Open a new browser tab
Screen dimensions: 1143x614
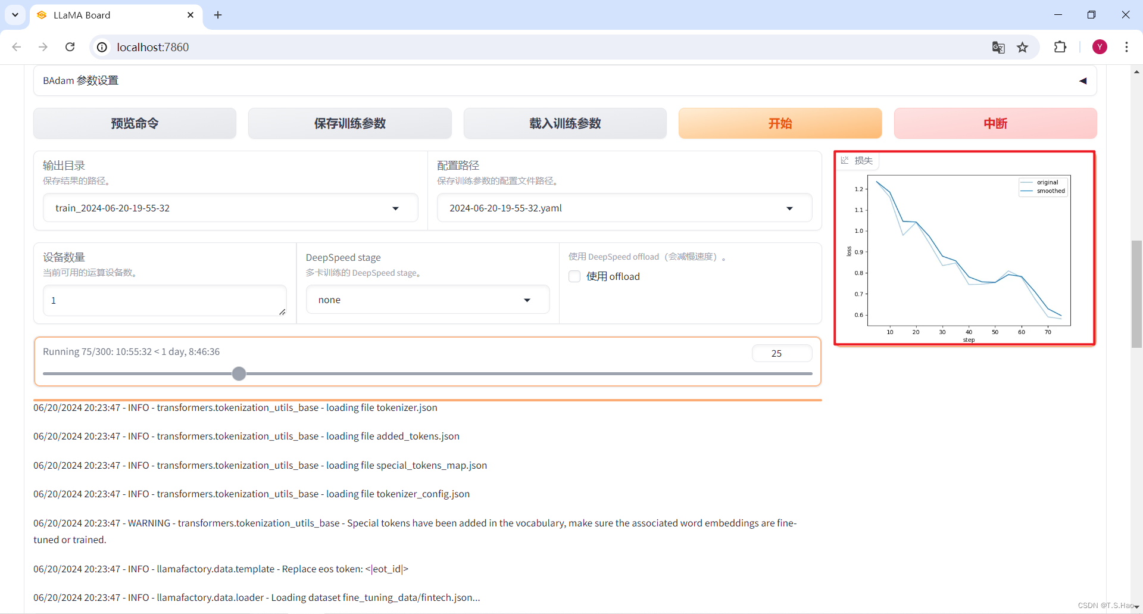(x=218, y=15)
